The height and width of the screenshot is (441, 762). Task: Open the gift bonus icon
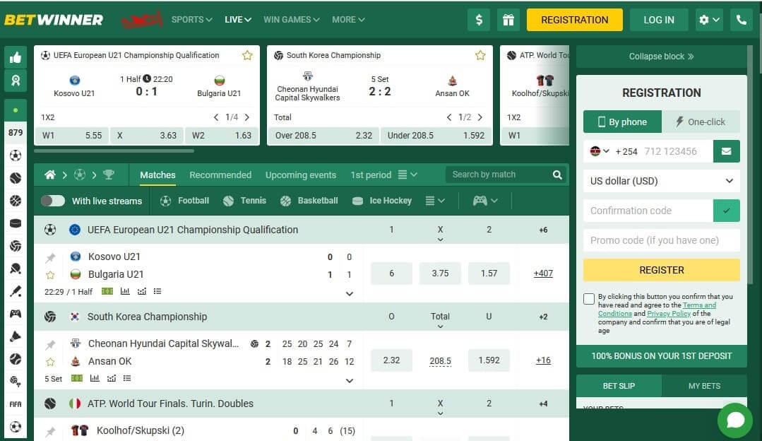point(508,20)
